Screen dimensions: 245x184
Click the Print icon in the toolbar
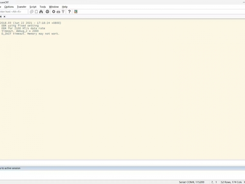(x=47, y=11)
